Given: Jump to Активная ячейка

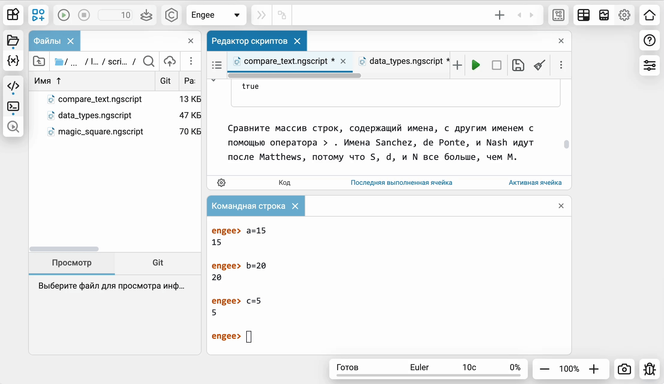Looking at the screenshot, I should (x=535, y=183).
